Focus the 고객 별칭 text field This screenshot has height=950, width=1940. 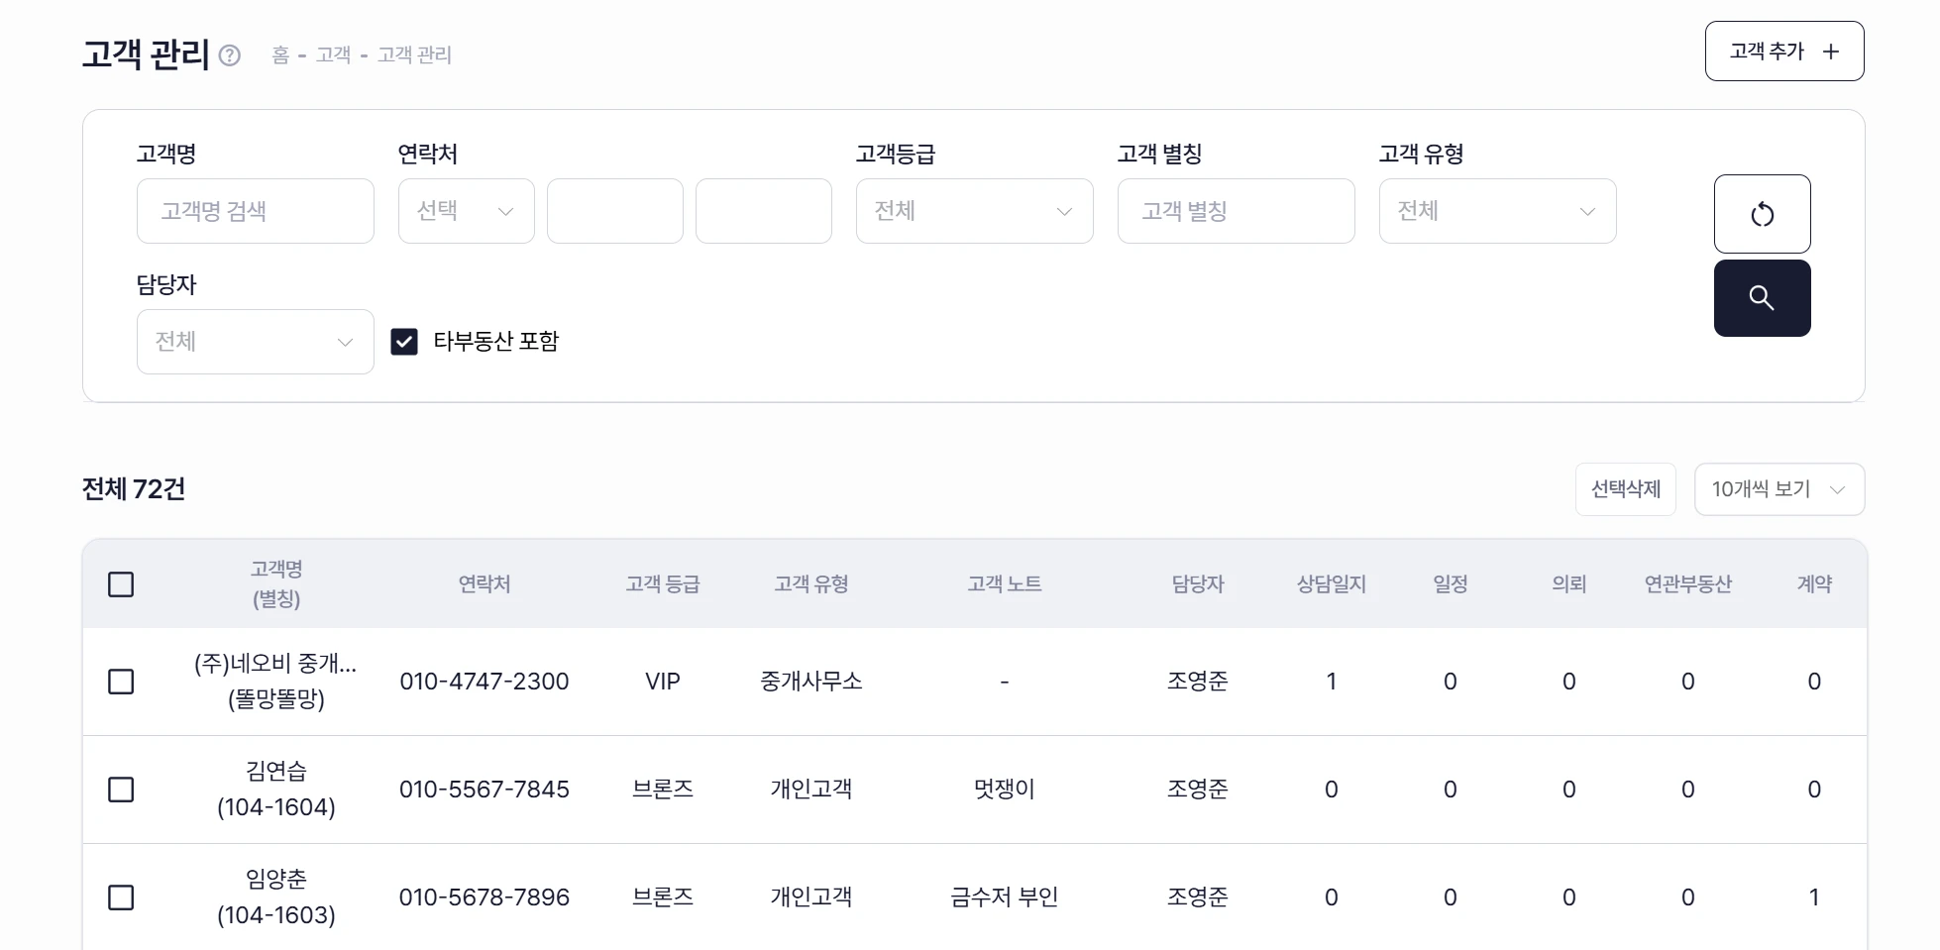pos(1236,211)
